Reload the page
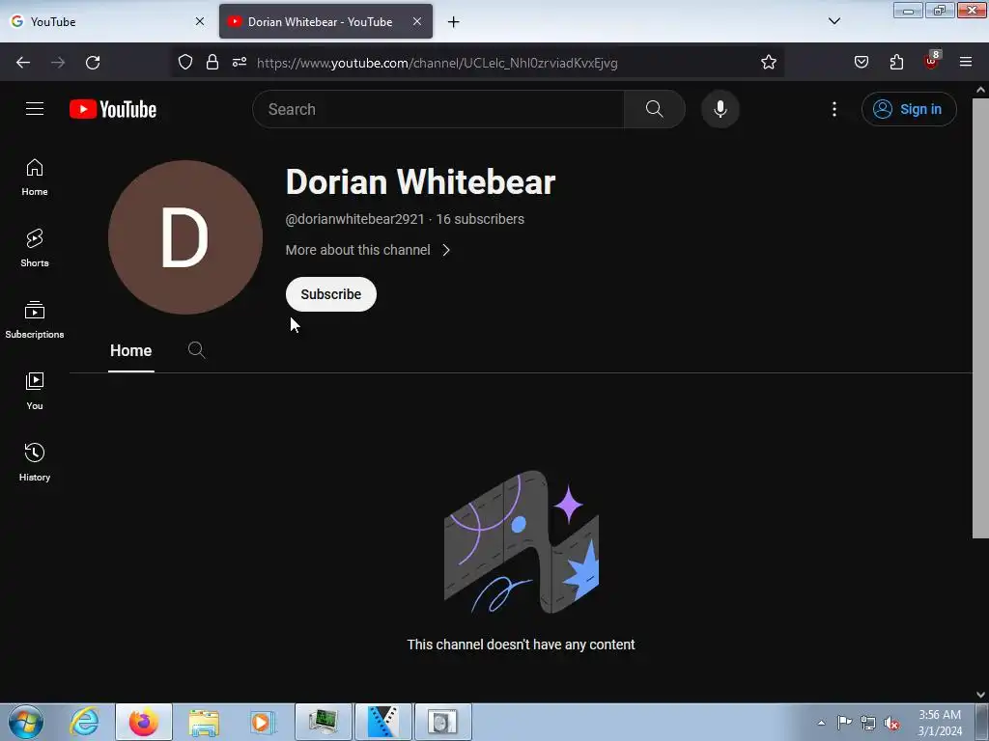The height and width of the screenshot is (741, 989). pyautogui.click(x=93, y=63)
